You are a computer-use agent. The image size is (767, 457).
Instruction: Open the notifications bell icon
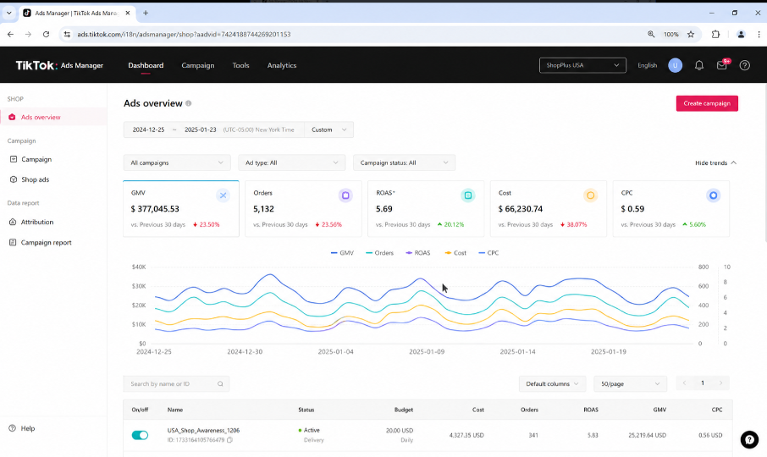click(699, 65)
